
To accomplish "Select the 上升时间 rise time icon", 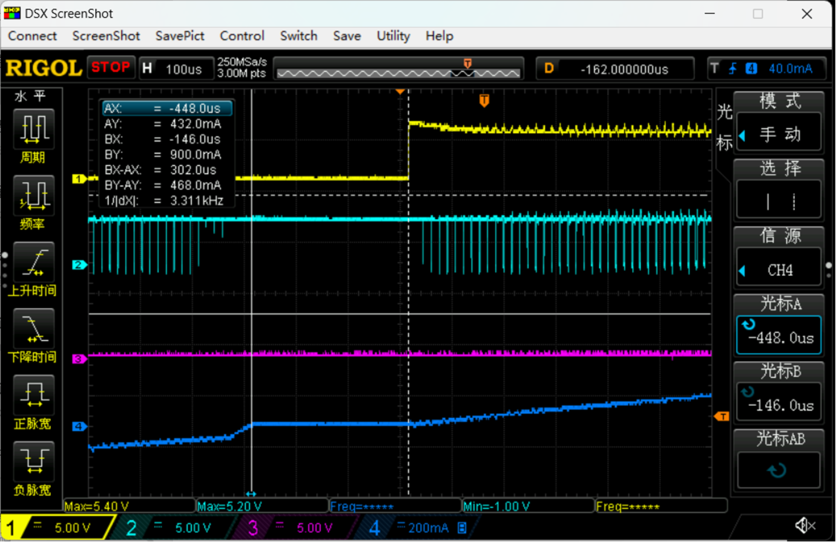I will point(34,262).
